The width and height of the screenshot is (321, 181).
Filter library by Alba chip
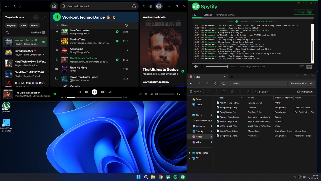(x=23, y=25)
